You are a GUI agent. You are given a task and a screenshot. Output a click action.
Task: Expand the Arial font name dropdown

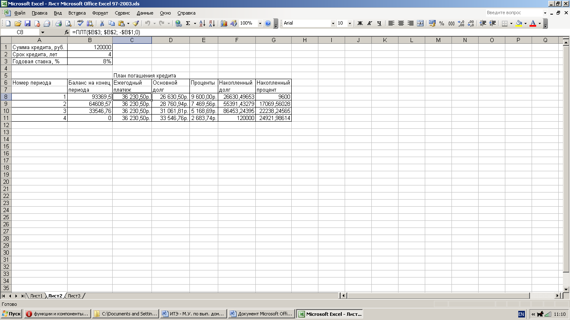pyautogui.click(x=333, y=23)
